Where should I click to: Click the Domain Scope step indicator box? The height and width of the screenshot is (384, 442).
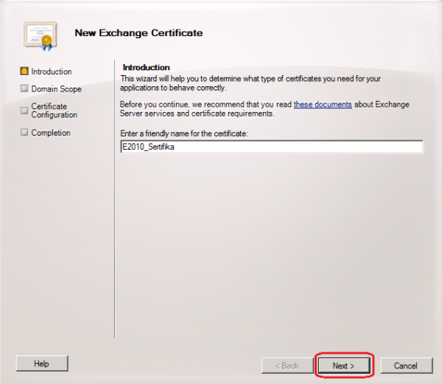[24, 88]
